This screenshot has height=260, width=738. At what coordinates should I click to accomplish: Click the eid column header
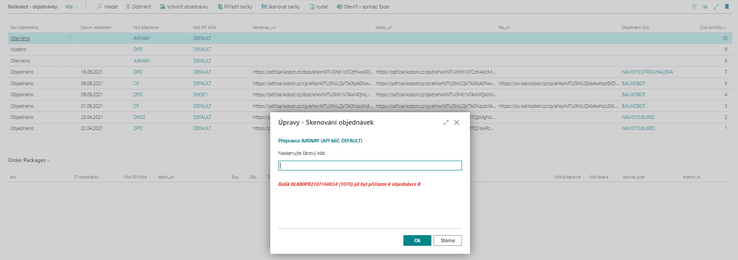point(13,177)
